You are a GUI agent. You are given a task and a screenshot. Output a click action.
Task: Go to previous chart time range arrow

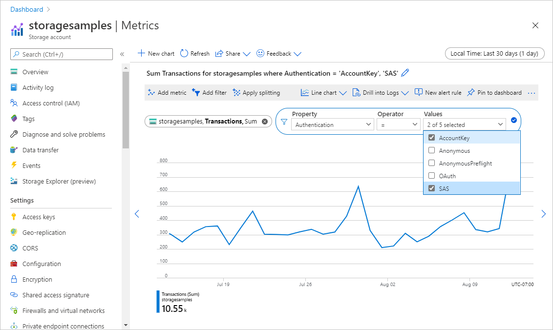point(137,214)
